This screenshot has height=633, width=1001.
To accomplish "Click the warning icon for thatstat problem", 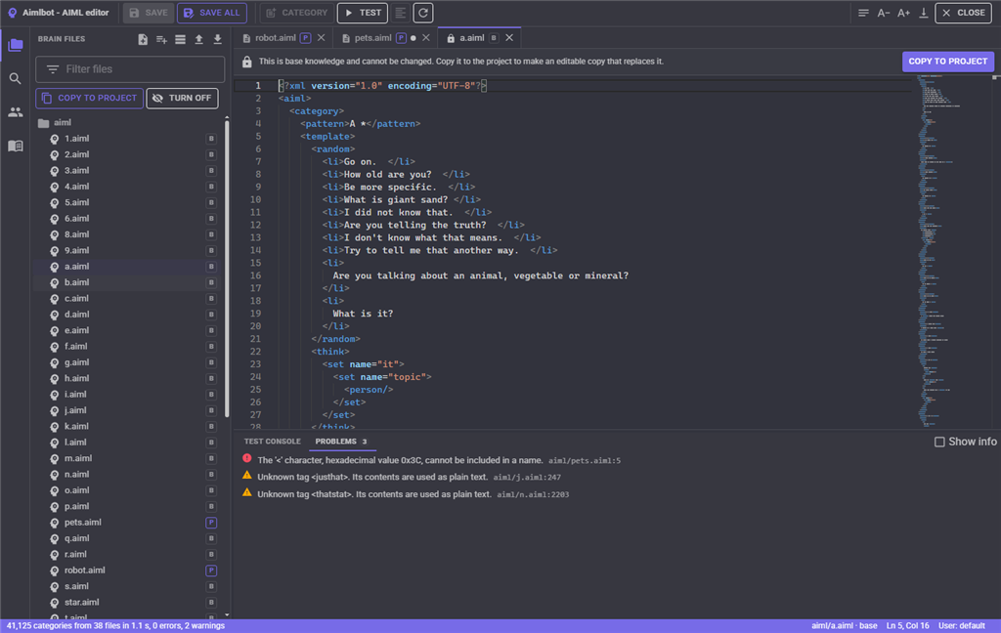I will tap(247, 492).
